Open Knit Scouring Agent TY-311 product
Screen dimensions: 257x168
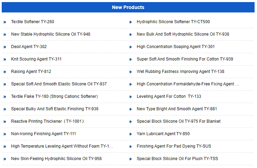[36, 59]
